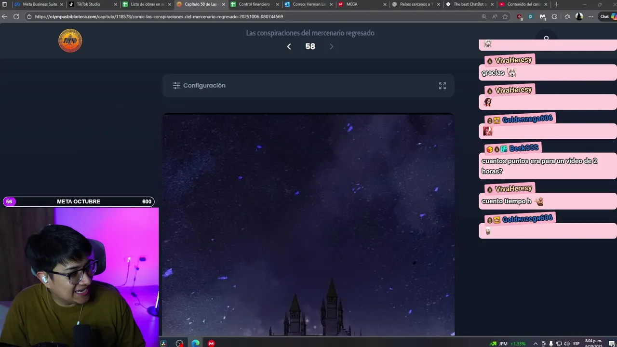Open the Extensions puzzle icon

click(x=554, y=16)
